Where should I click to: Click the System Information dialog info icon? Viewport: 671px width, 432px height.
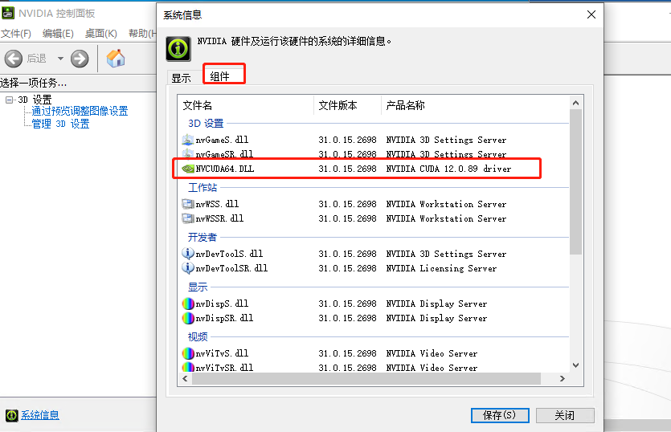coord(178,49)
